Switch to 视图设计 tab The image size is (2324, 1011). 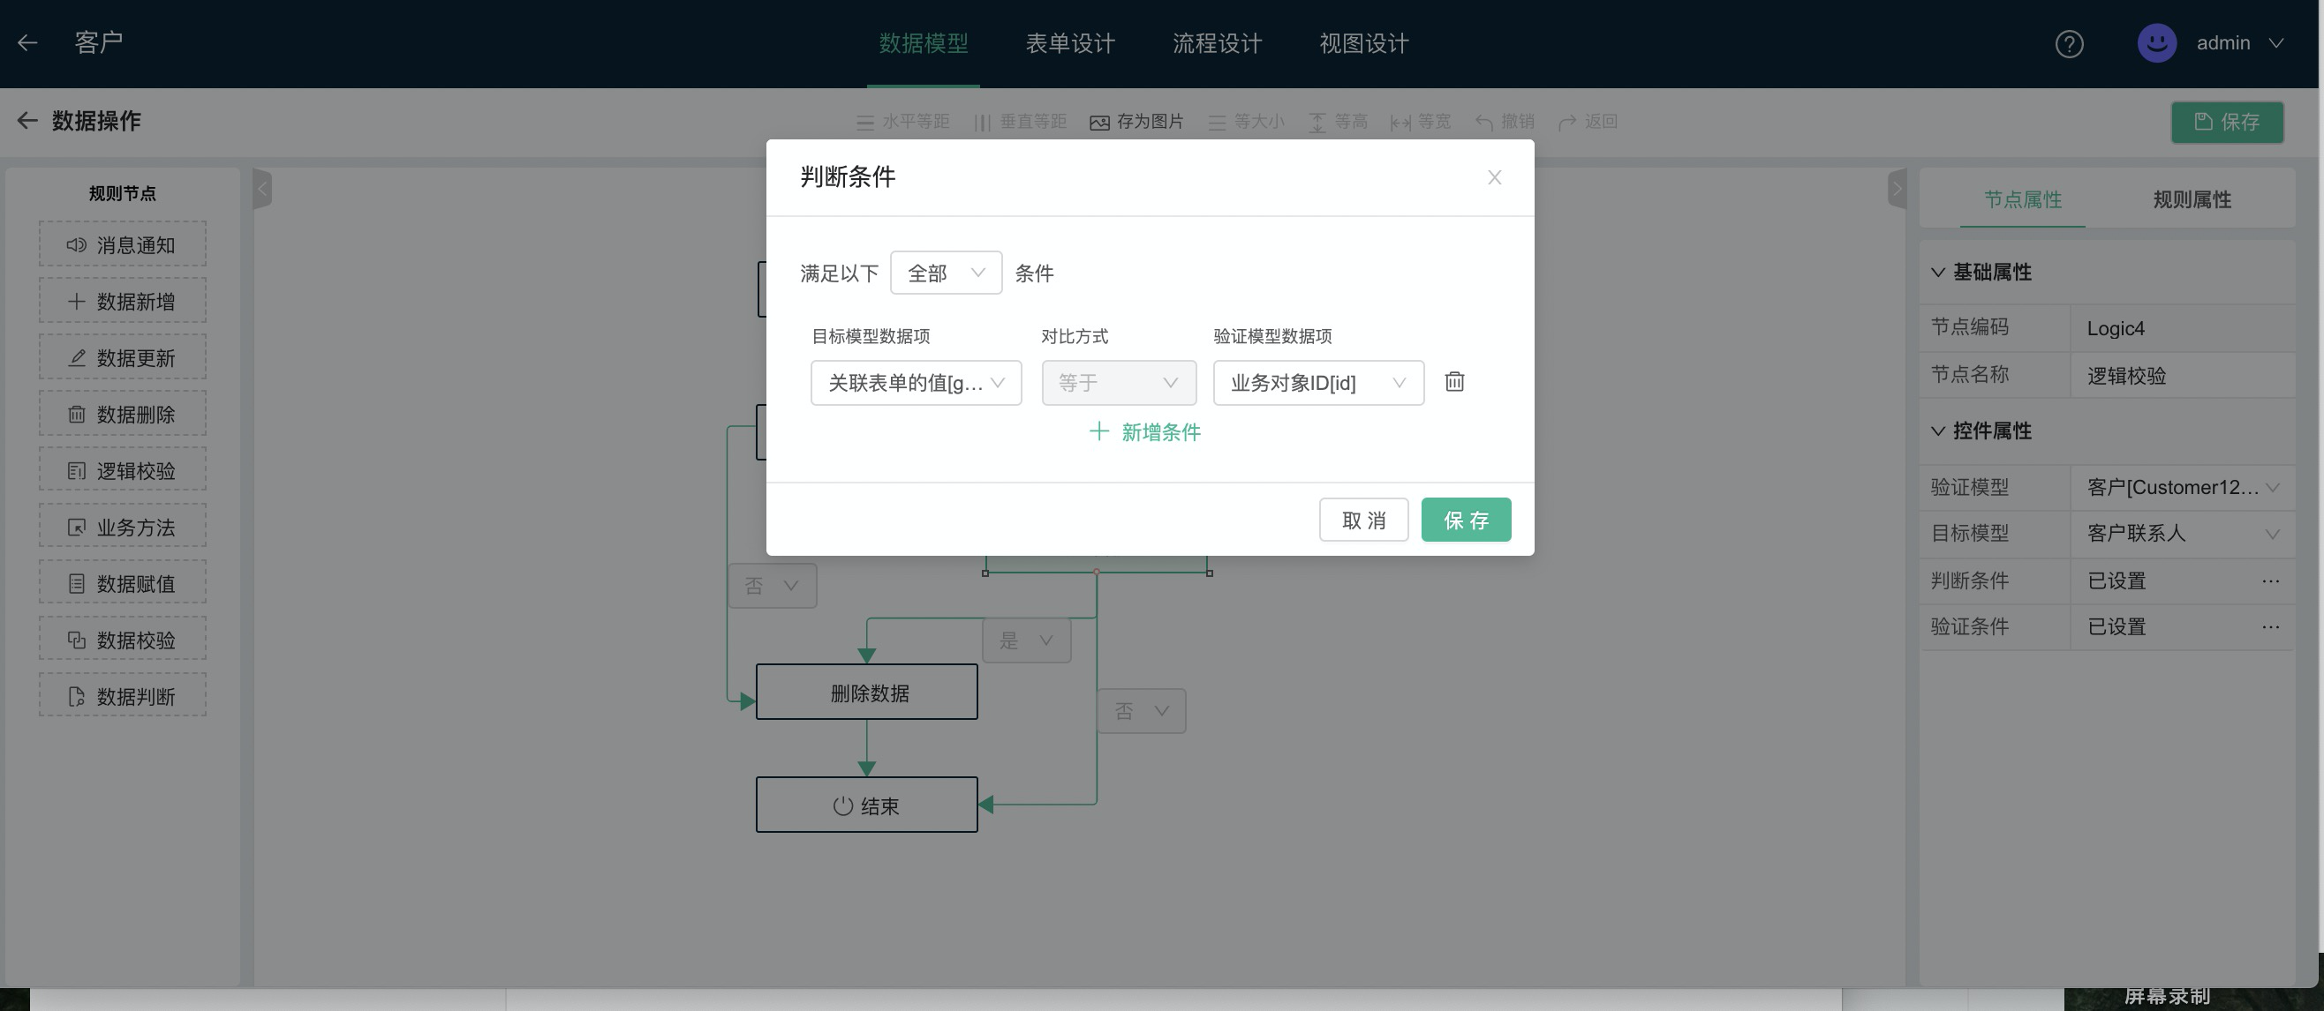click(x=1364, y=43)
